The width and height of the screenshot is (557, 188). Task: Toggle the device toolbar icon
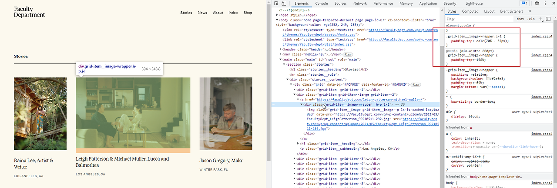click(x=284, y=3)
